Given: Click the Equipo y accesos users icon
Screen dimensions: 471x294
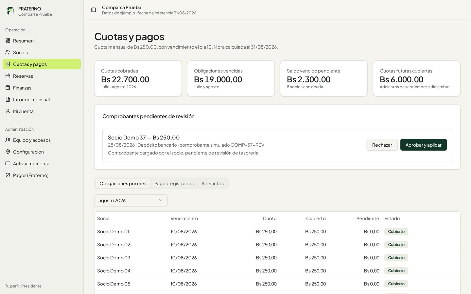Looking at the screenshot, I should [8, 140].
